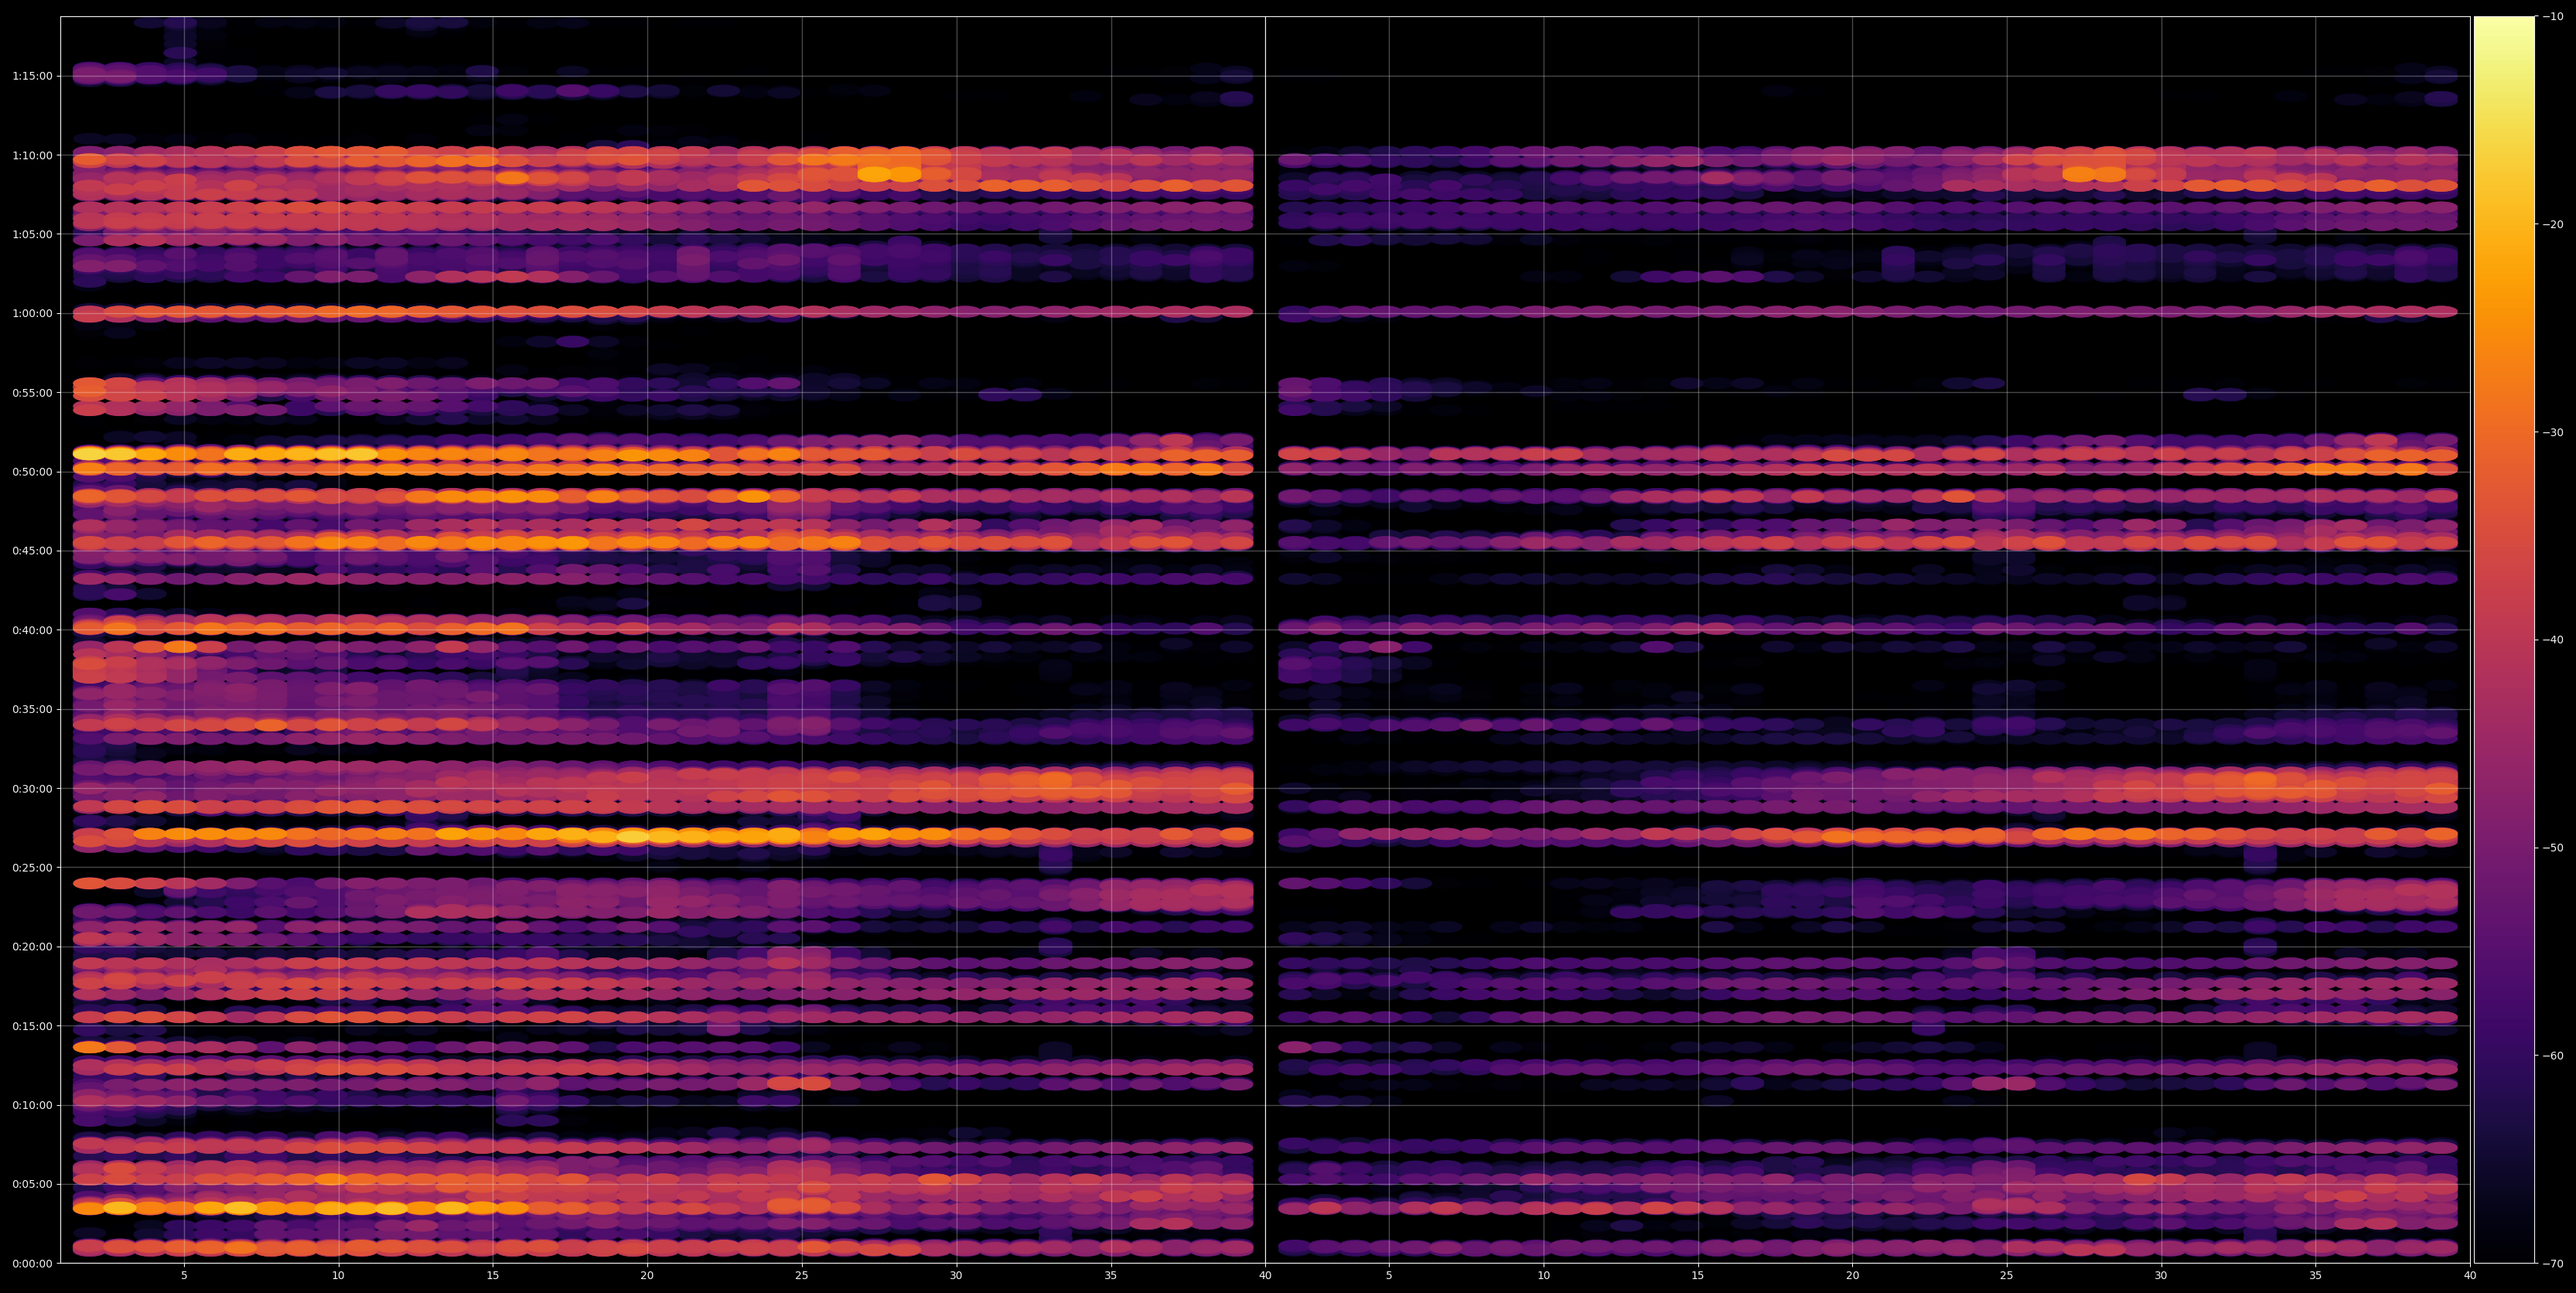Click the −50 colorbar tick label
The width and height of the screenshot is (2576, 1293).
[2553, 848]
